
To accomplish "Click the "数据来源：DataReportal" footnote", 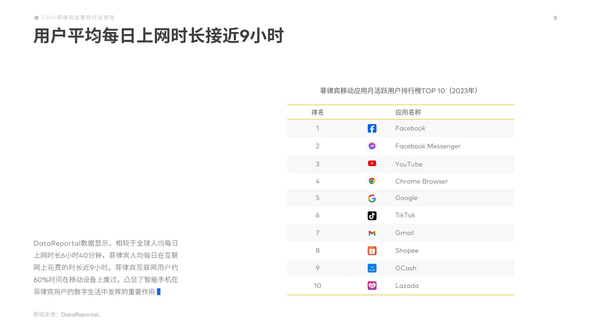I will click(x=67, y=314).
